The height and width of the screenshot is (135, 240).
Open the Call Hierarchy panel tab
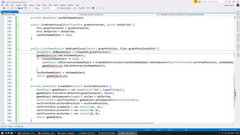click(19, 126)
